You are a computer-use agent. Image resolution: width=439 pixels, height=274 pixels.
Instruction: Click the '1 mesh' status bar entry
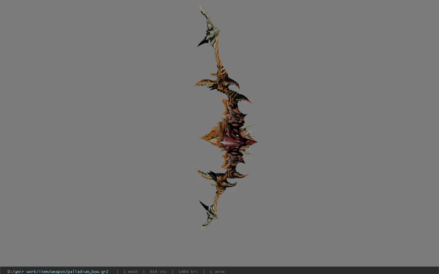tap(131, 272)
